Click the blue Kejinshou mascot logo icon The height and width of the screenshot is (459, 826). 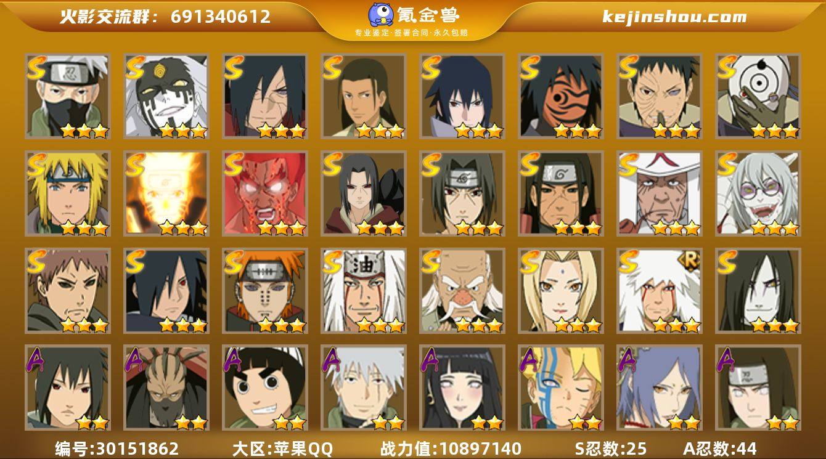coord(382,15)
